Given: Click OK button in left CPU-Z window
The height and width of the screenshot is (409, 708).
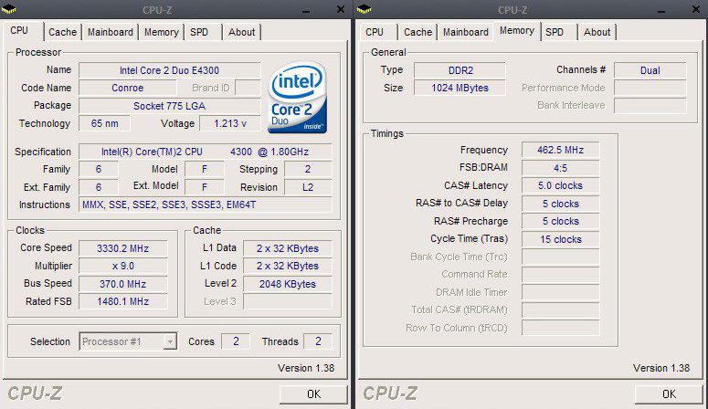Looking at the screenshot, I should tap(314, 394).
